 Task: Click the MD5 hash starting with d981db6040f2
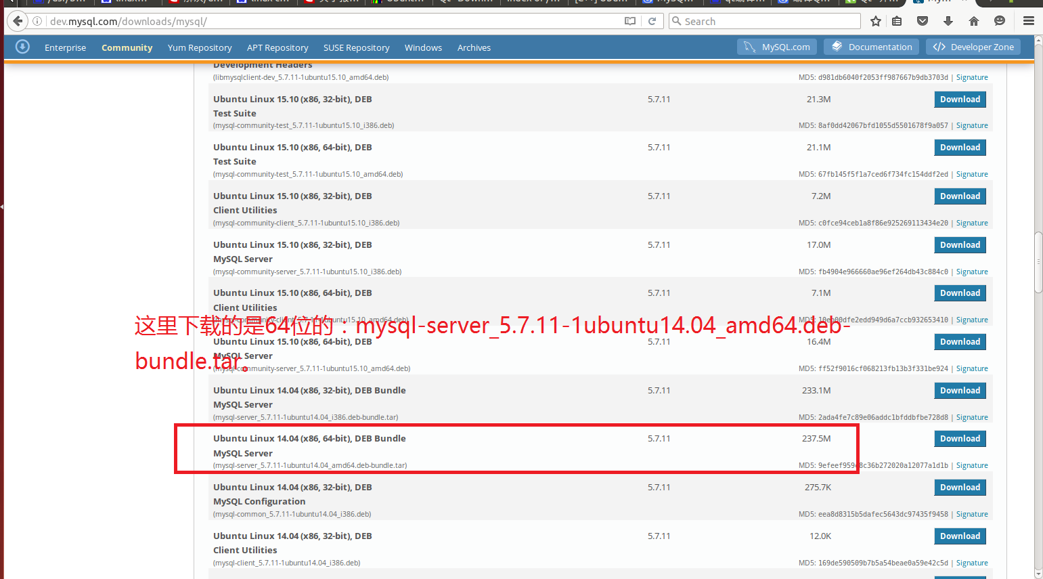(883, 77)
